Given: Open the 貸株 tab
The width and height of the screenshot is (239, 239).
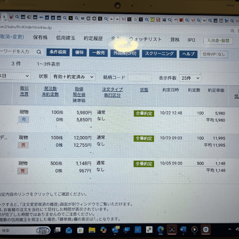Looking at the screenshot, I should pyautogui.click(x=175, y=40).
